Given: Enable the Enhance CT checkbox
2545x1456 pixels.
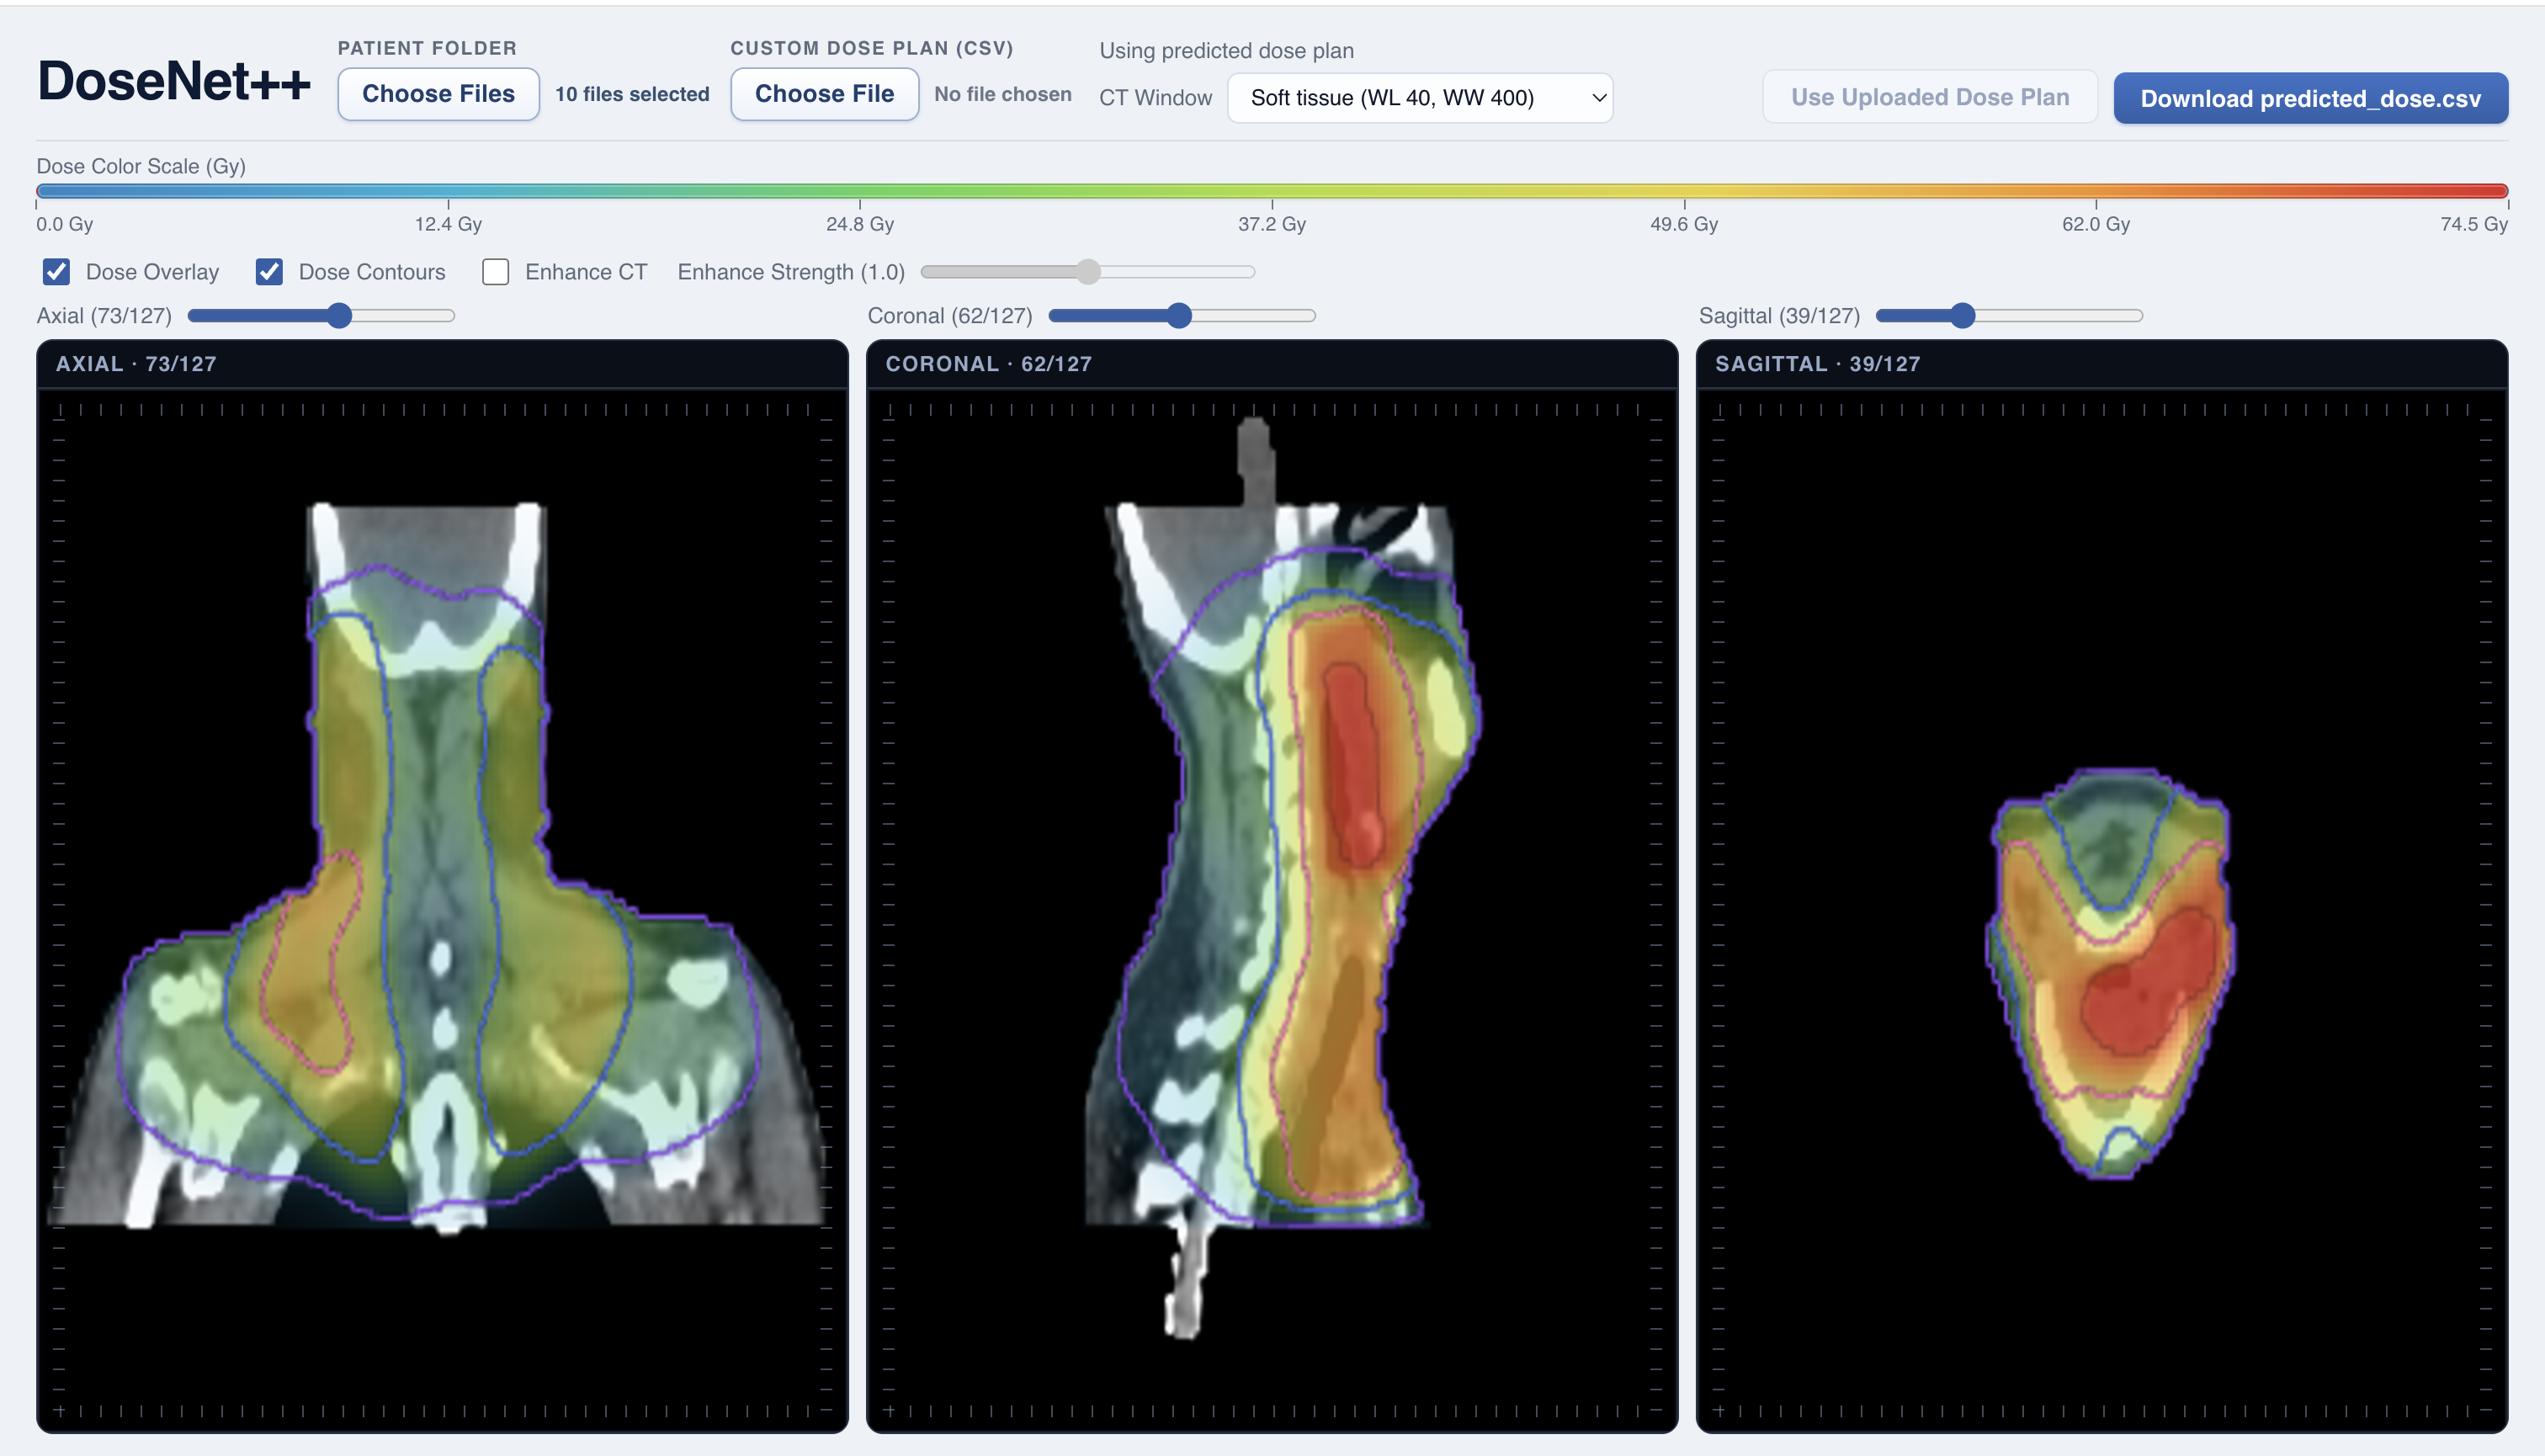Looking at the screenshot, I should (496, 272).
